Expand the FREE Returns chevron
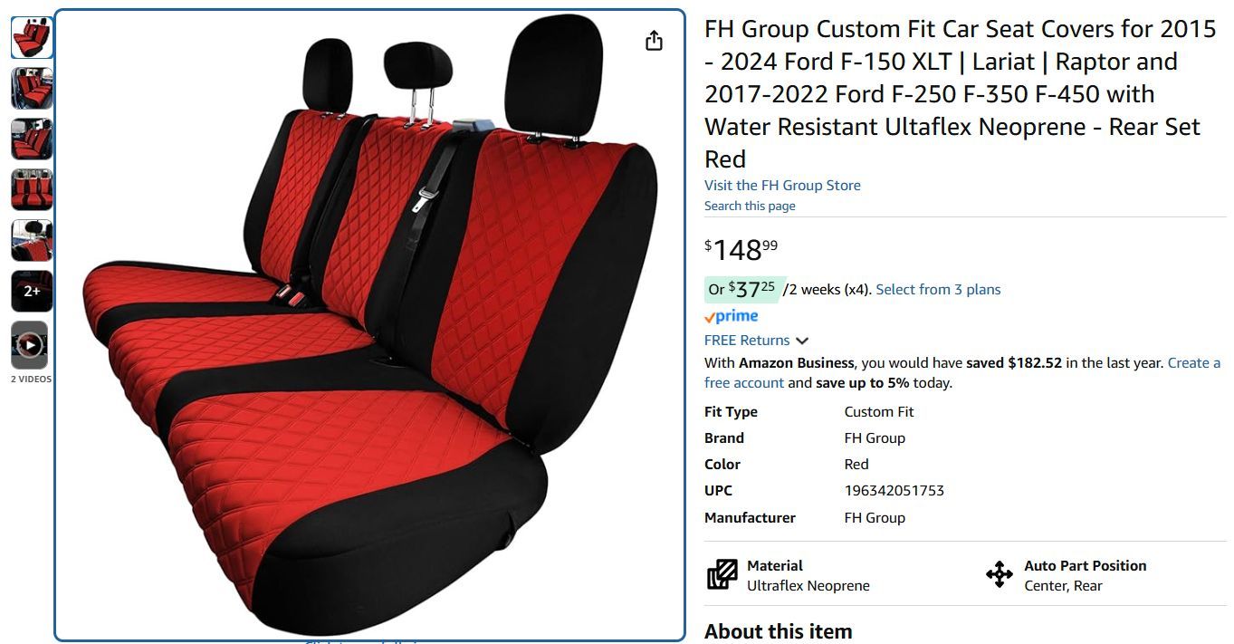Image resolution: width=1234 pixels, height=644 pixels. point(802,341)
